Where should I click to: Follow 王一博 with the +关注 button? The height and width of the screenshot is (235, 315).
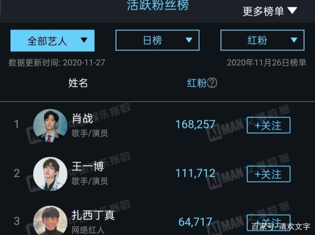click(x=269, y=174)
